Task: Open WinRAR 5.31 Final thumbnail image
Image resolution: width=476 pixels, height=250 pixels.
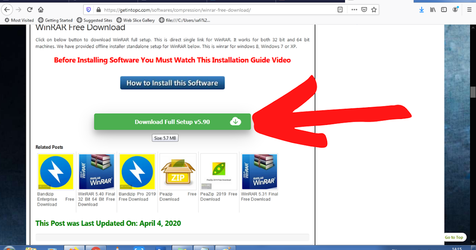Action: (x=260, y=171)
